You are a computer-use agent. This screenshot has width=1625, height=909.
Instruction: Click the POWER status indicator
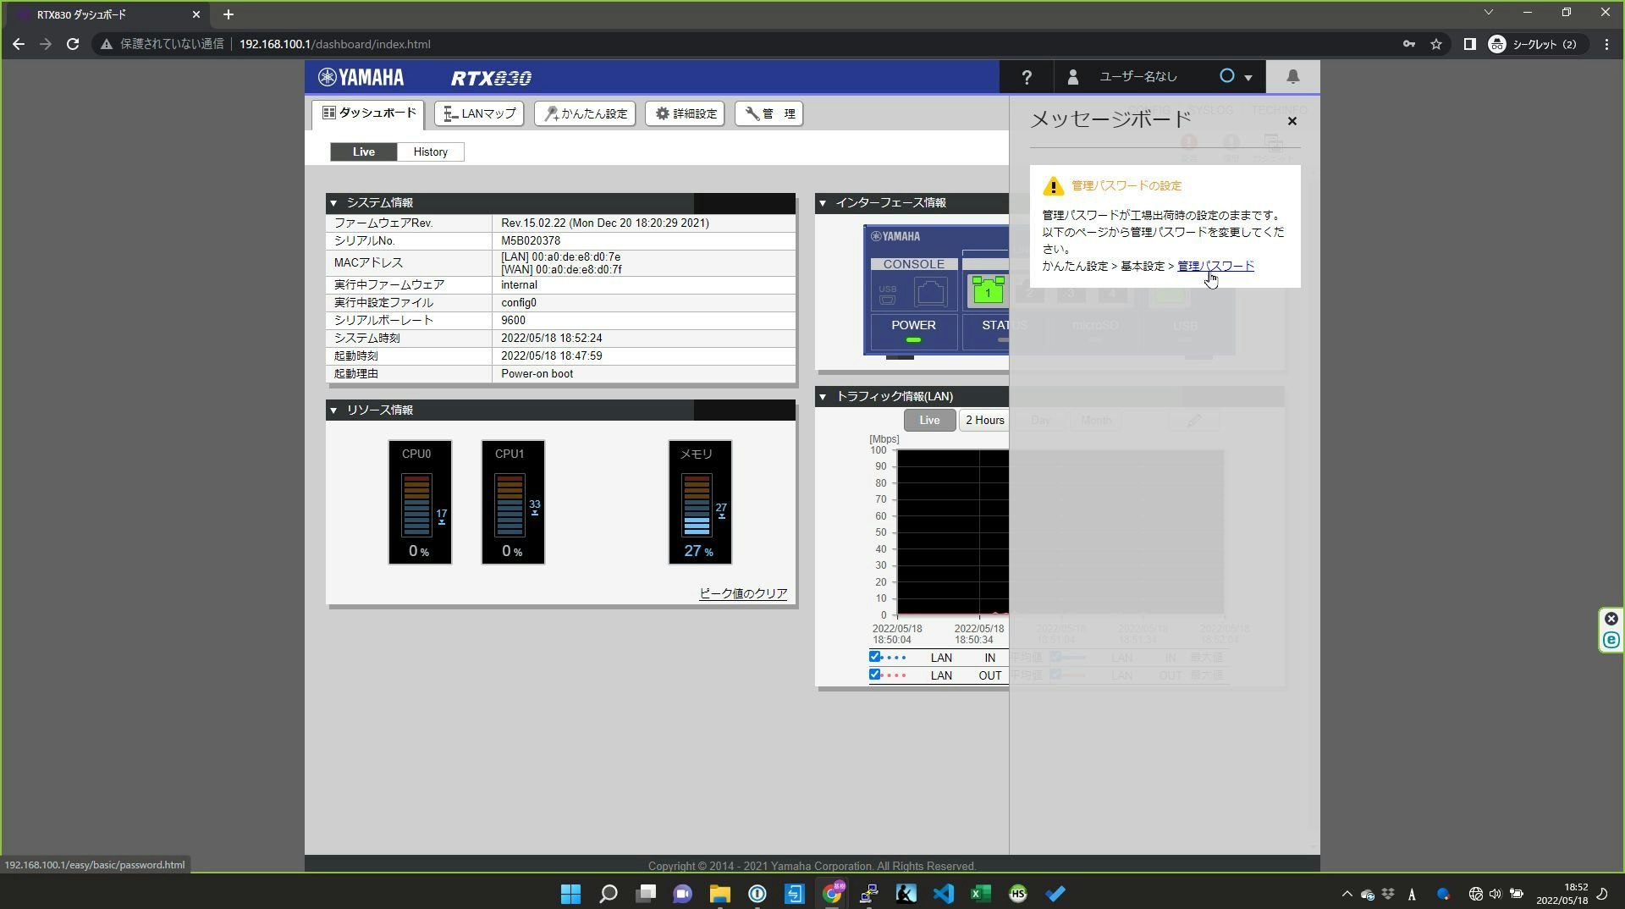point(913,332)
